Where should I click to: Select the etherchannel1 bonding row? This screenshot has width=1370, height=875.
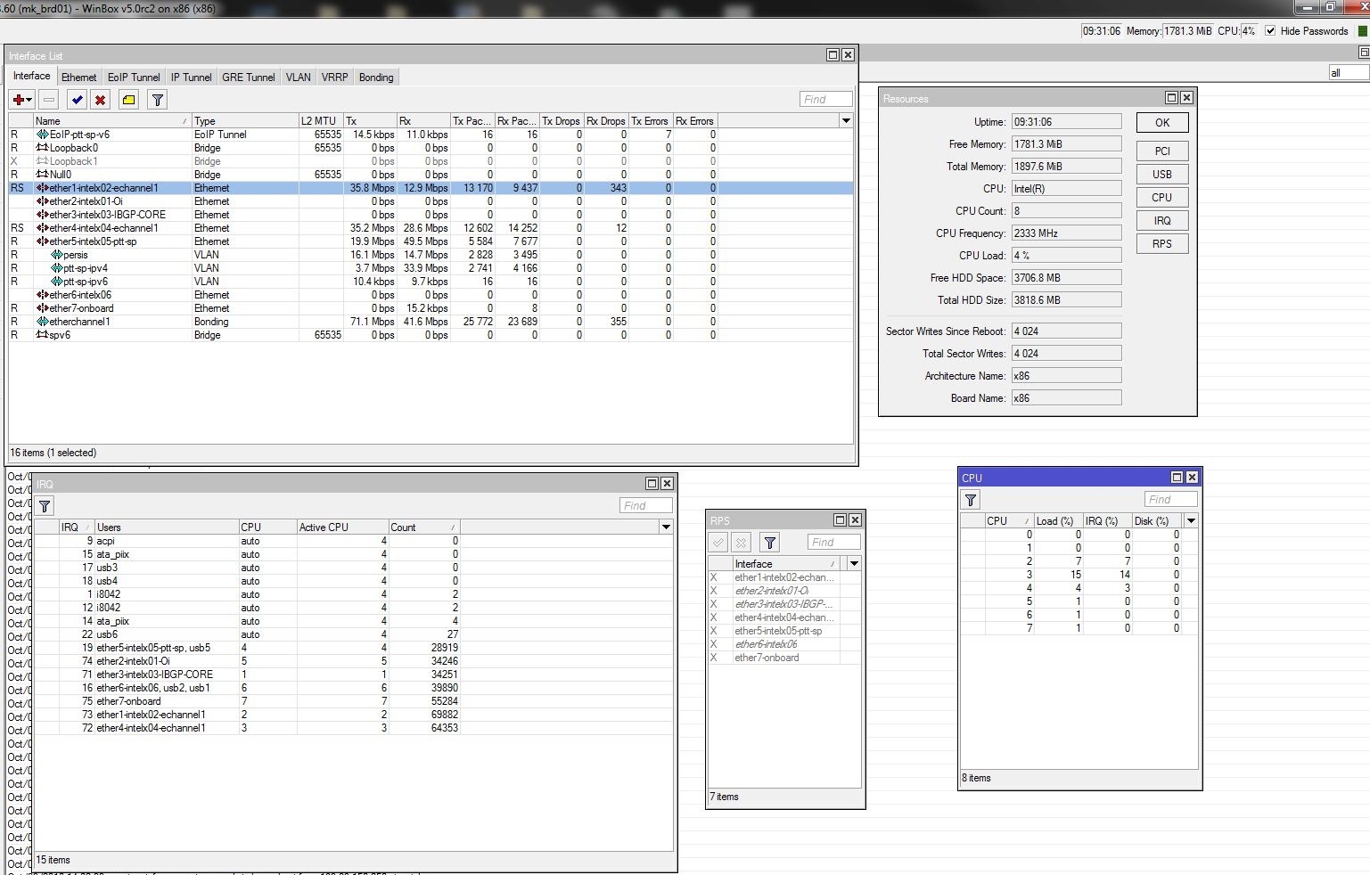[80, 322]
